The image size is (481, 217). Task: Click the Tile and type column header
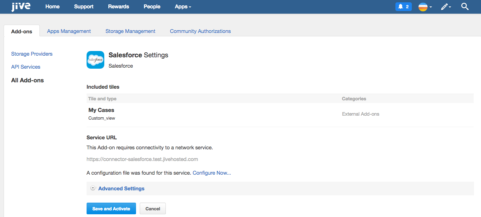[x=102, y=99]
